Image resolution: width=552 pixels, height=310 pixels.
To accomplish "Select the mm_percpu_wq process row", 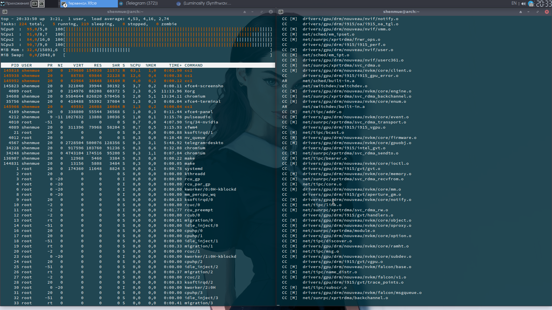I will coord(138,195).
